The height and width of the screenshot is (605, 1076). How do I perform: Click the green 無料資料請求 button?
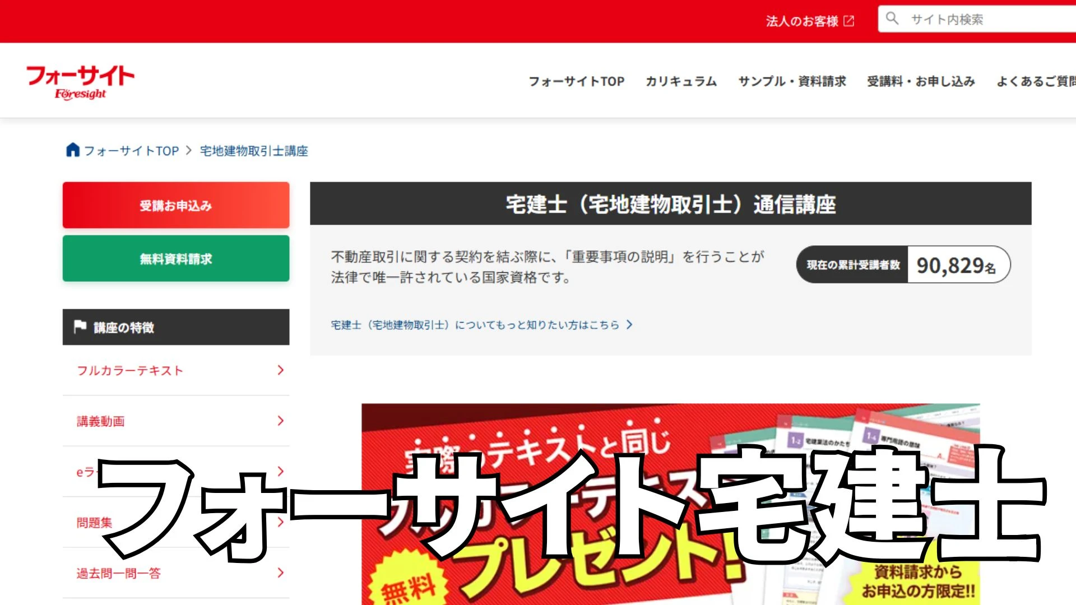pyautogui.click(x=175, y=258)
